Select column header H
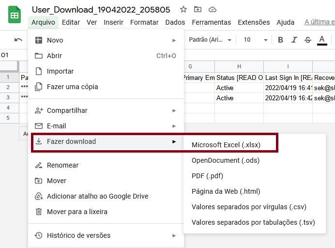This screenshot has height=248, width=335. click(239, 66)
